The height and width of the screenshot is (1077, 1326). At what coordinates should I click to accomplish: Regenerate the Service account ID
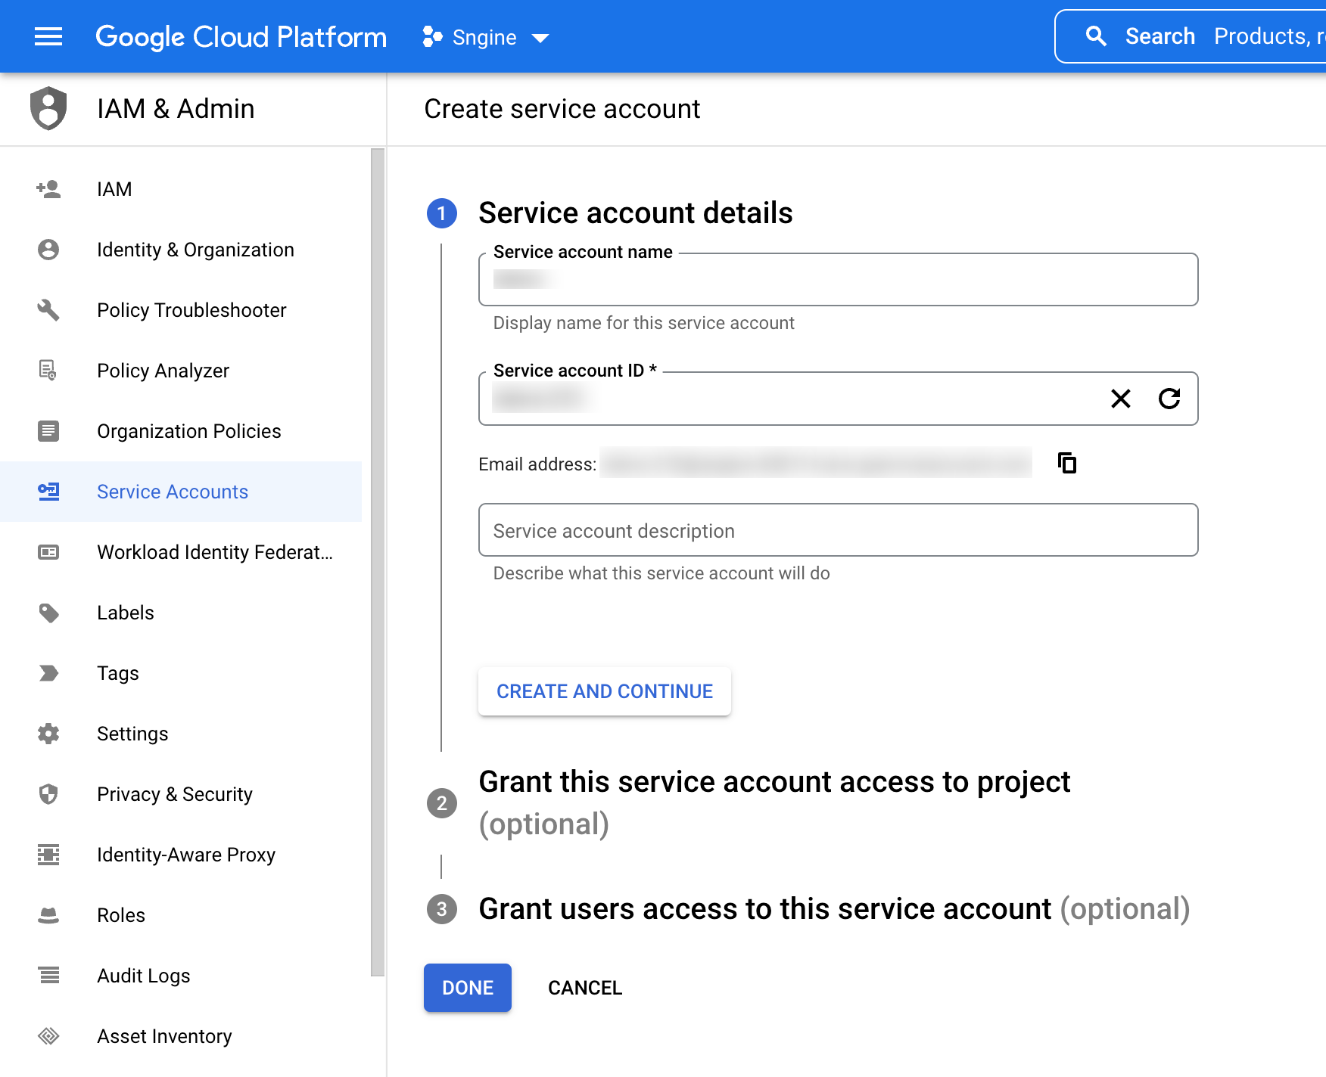point(1169,399)
